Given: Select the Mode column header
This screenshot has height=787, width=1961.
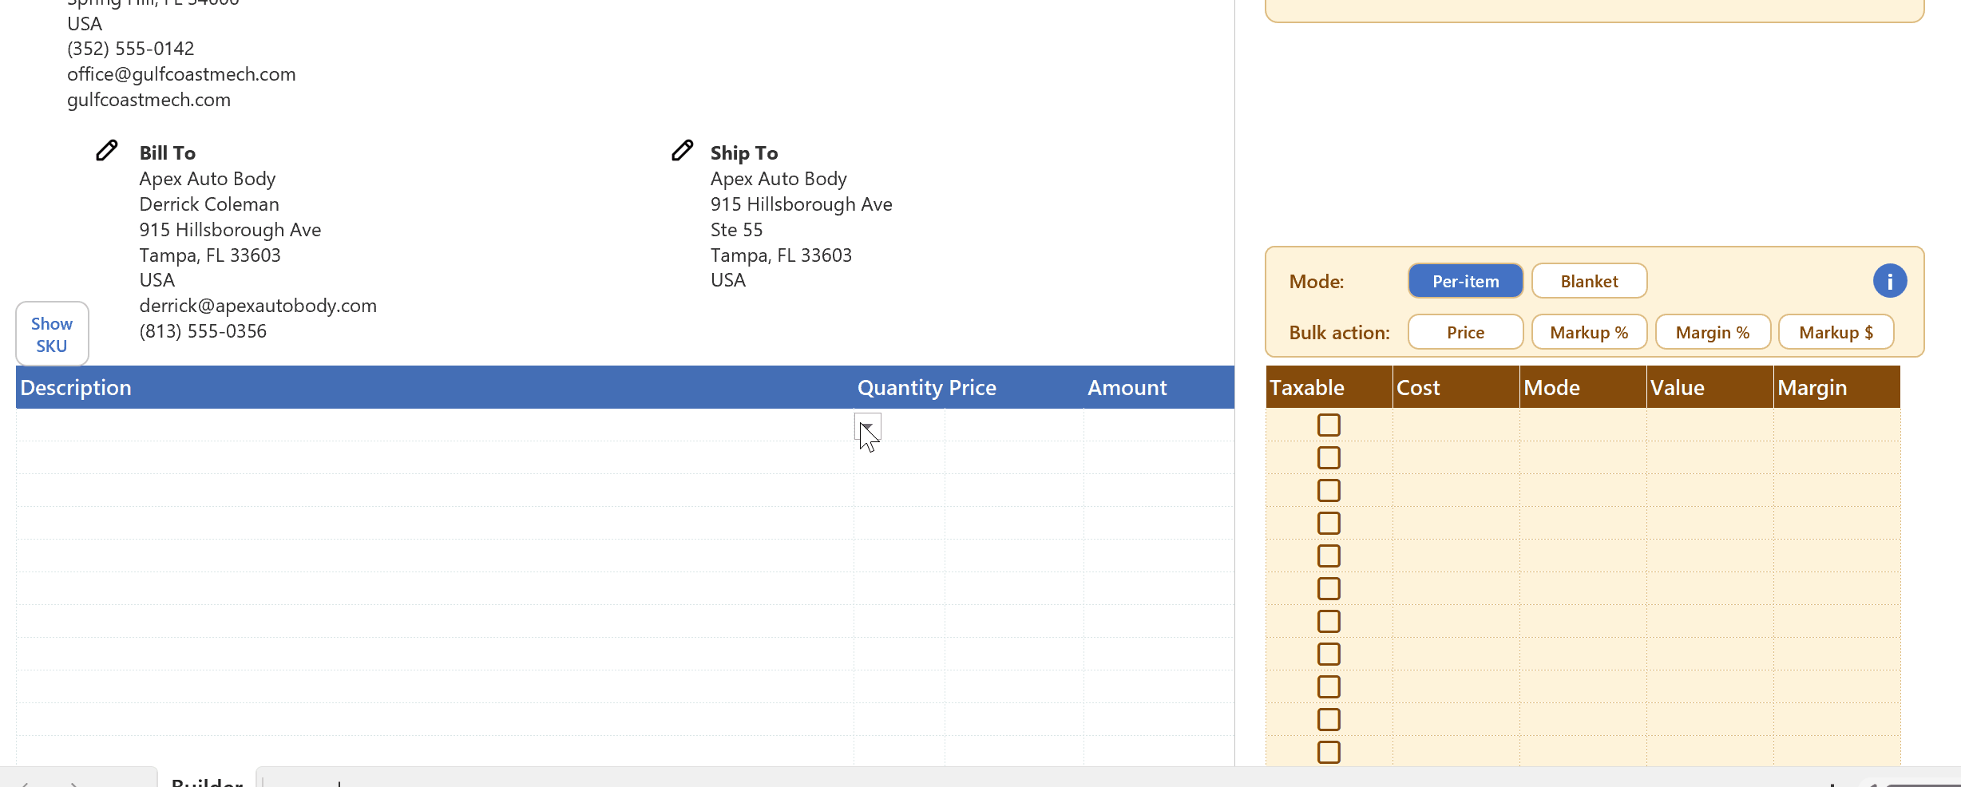Looking at the screenshot, I should click(x=1583, y=388).
